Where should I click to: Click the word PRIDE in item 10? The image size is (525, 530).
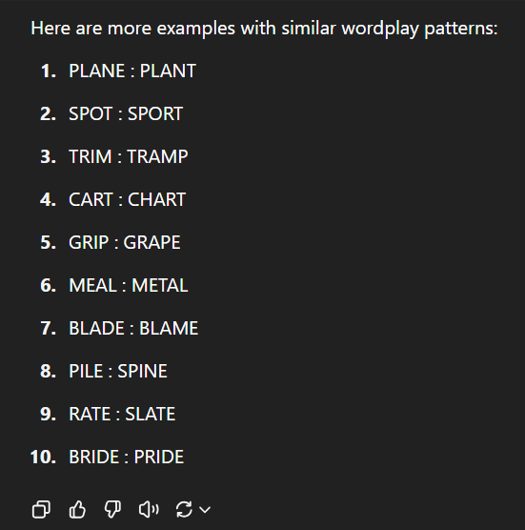[159, 458]
